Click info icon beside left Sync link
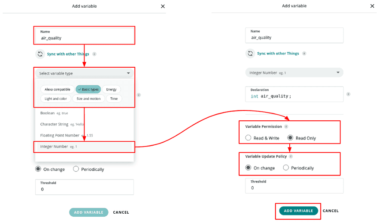This screenshot has width=382, height=224. point(94,54)
